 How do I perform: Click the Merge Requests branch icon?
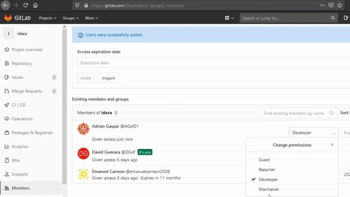click(x=7, y=91)
